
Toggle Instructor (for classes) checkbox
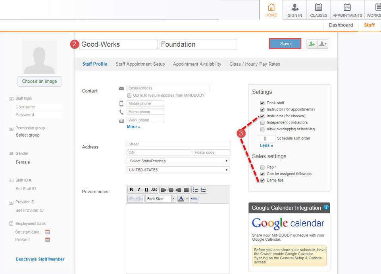(262, 116)
